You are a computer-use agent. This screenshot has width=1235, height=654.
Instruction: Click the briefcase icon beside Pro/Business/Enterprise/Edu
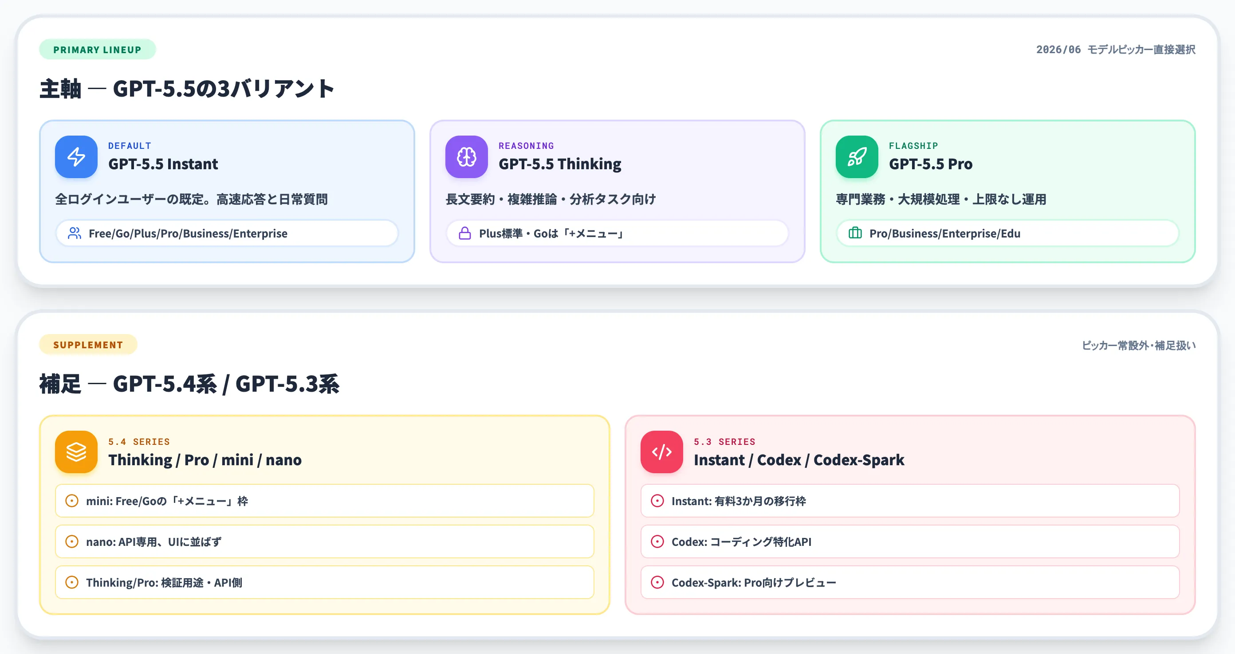(855, 233)
